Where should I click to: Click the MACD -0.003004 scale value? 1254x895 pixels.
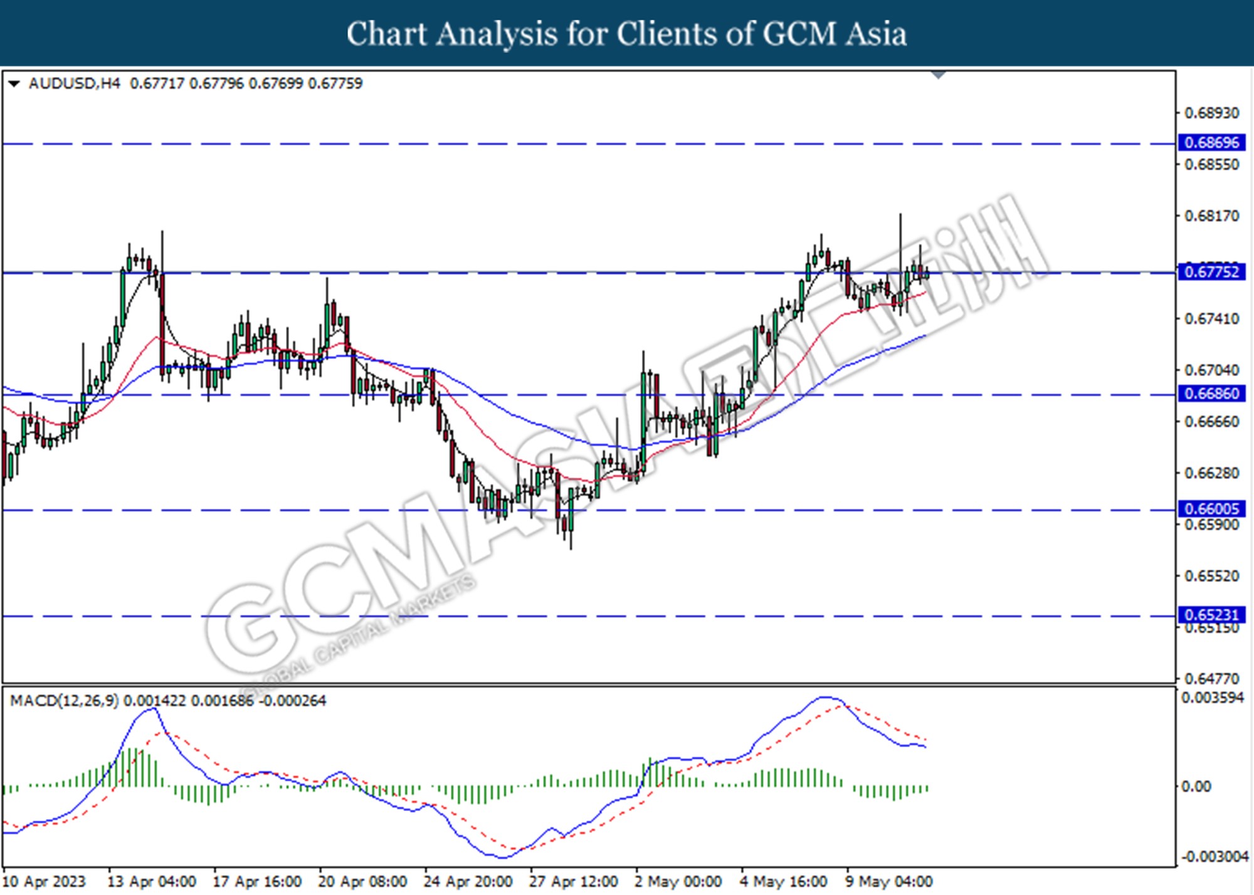coord(1214,857)
